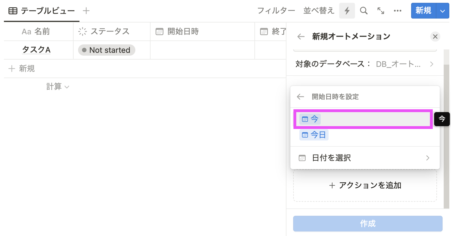Click the search magnifier icon
Viewport: 451px width, 236px height.
coord(364,11)
